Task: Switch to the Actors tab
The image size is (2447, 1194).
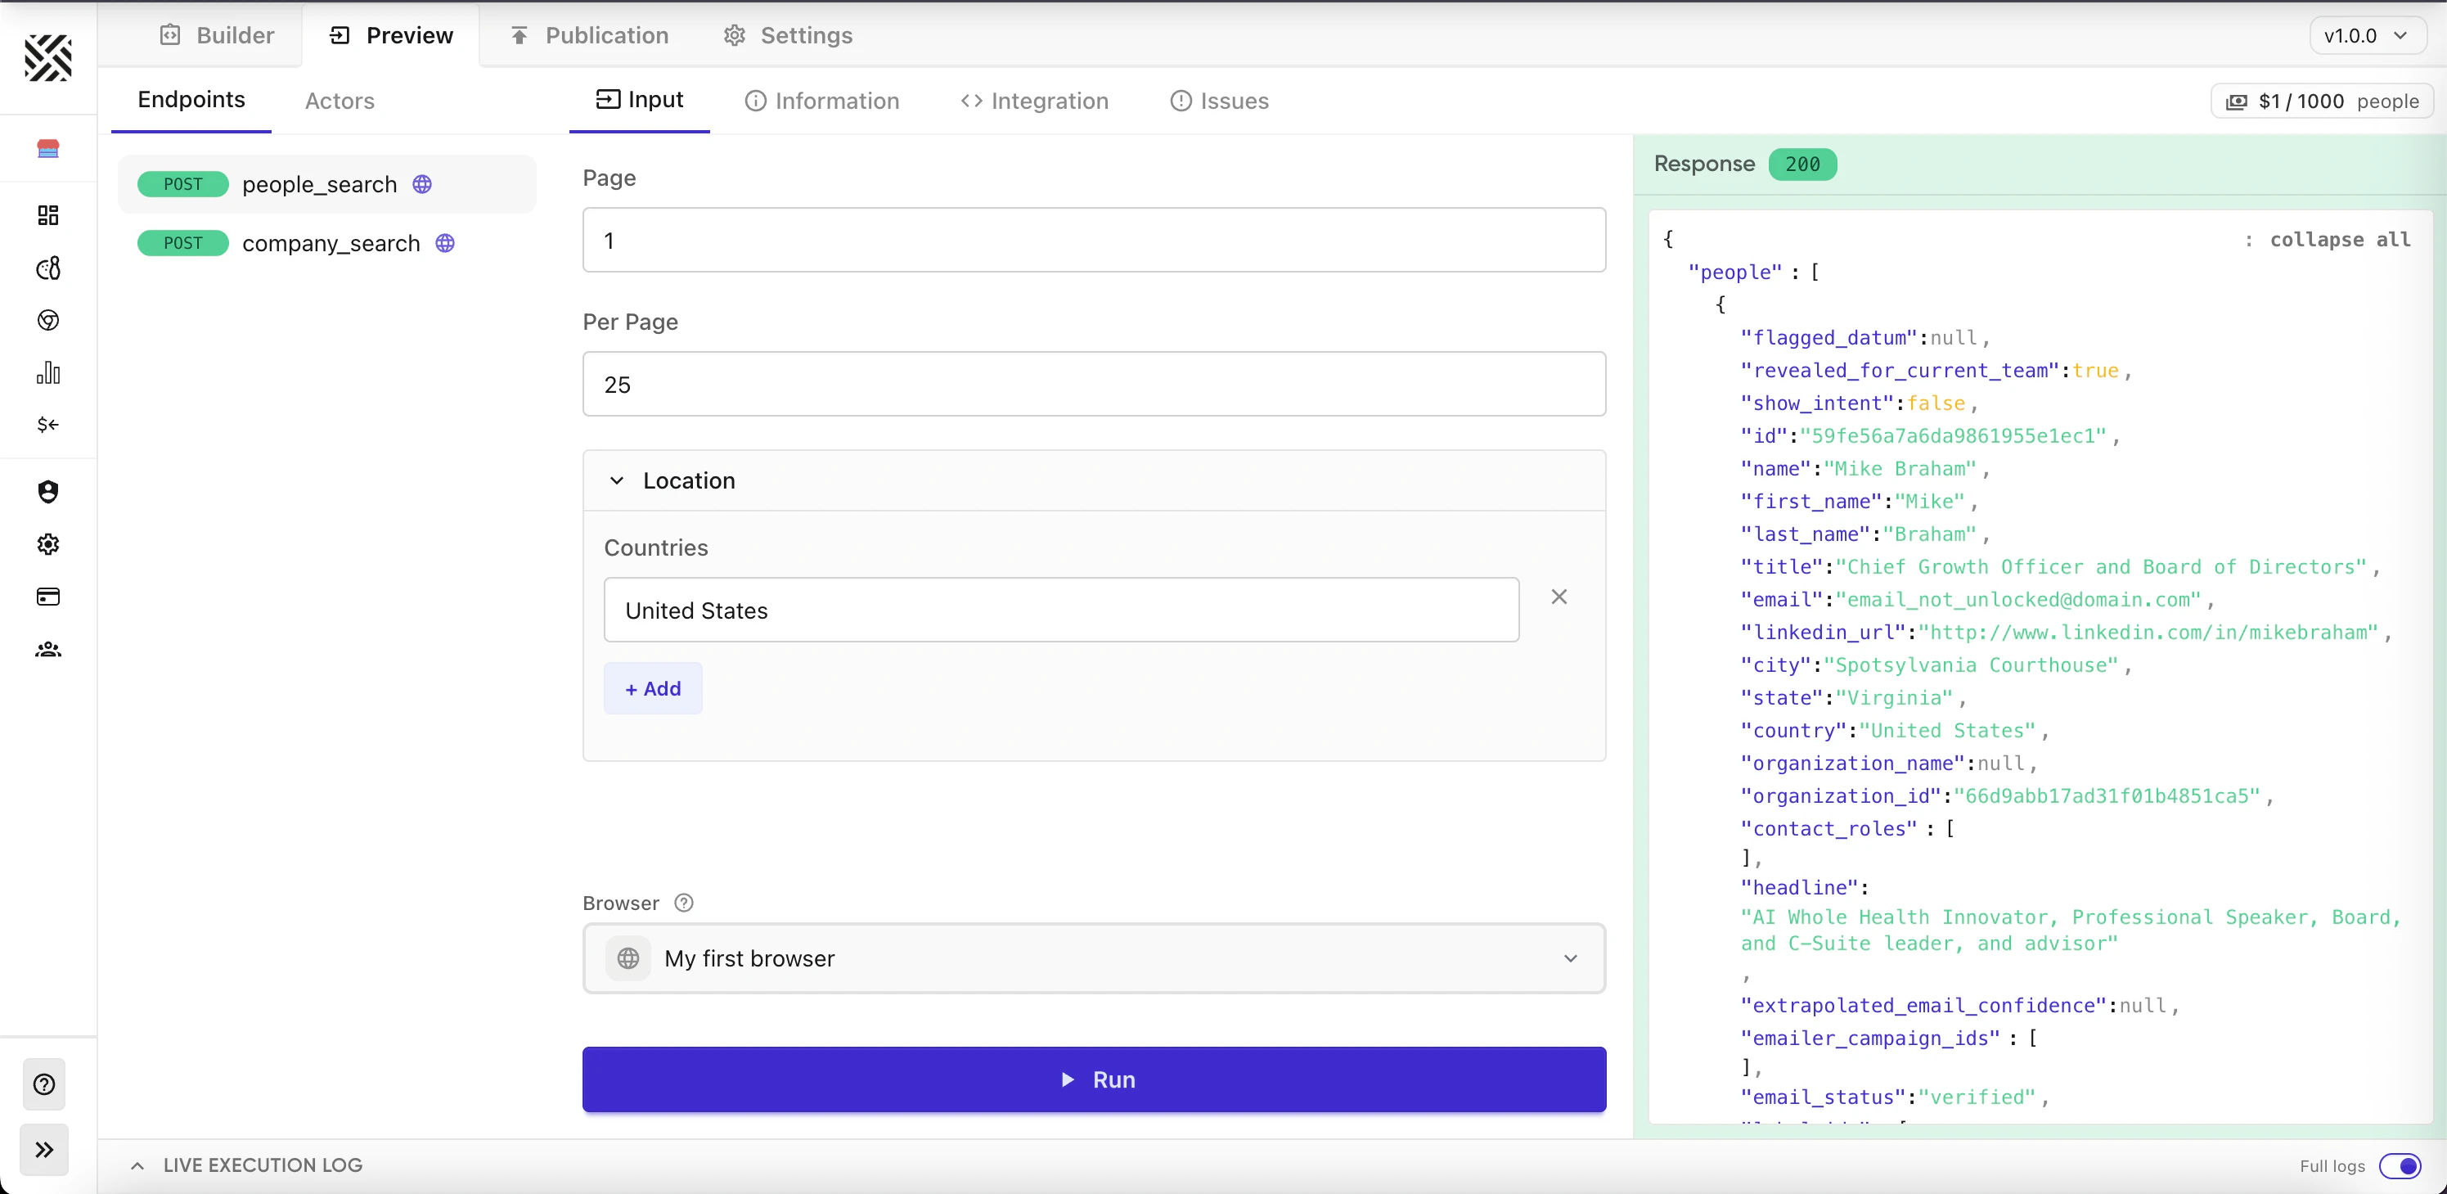Action: pyautogui.click(x=340, y=101)
